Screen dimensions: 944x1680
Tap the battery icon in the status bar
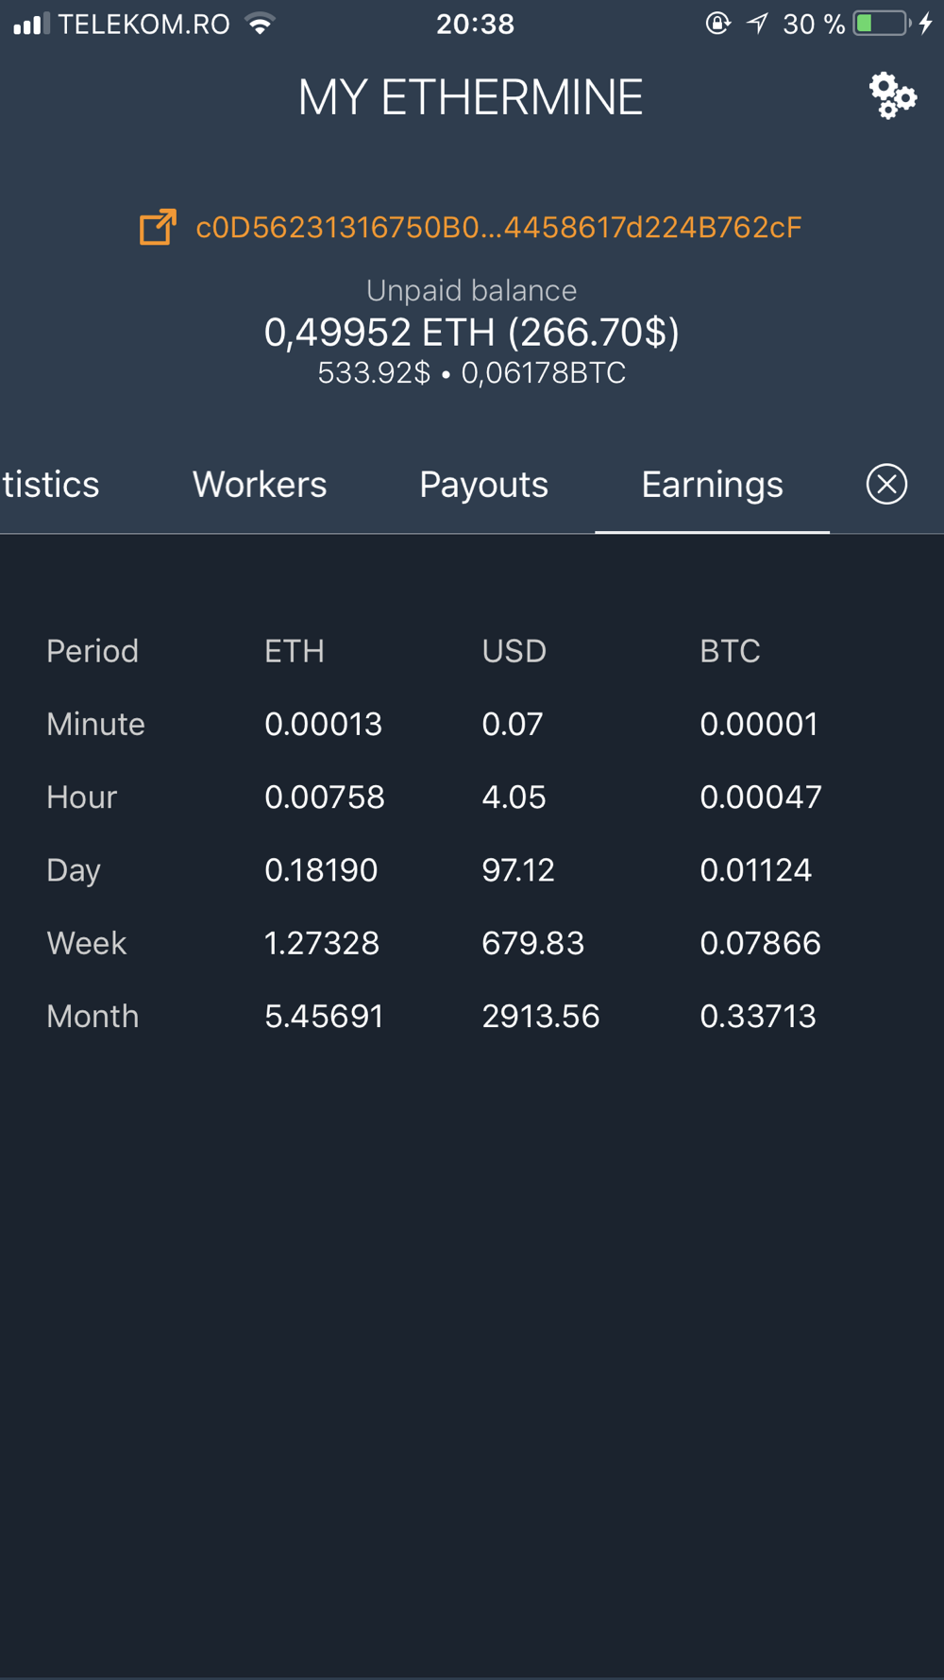tap(883, 24)
